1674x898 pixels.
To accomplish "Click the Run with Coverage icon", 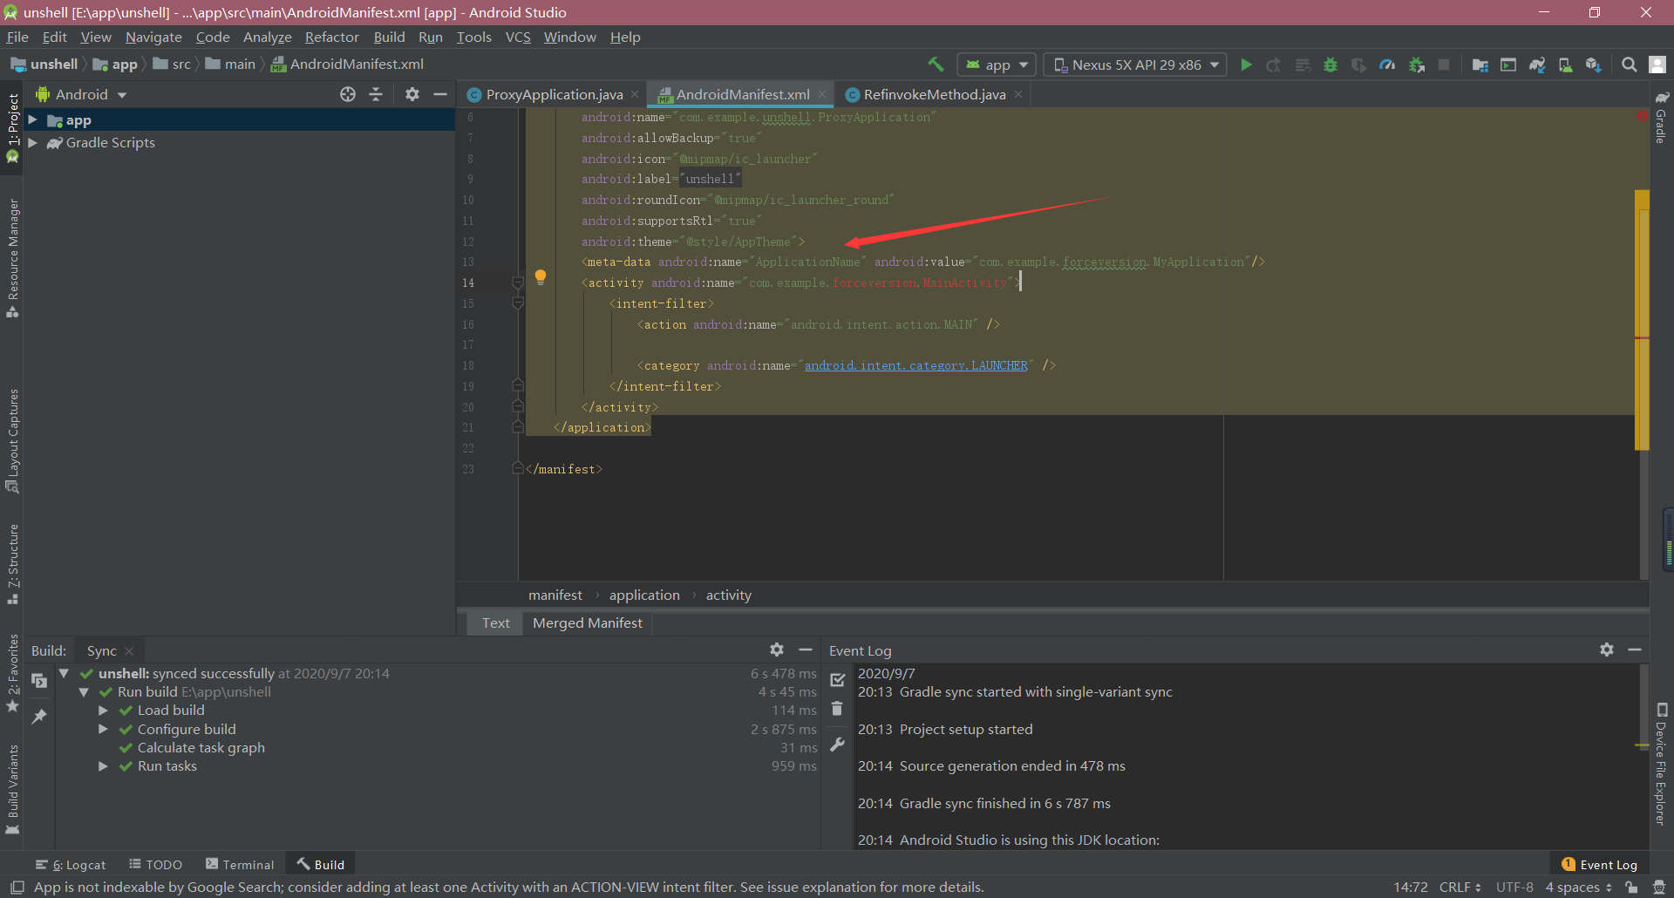I will point(1358,65).
